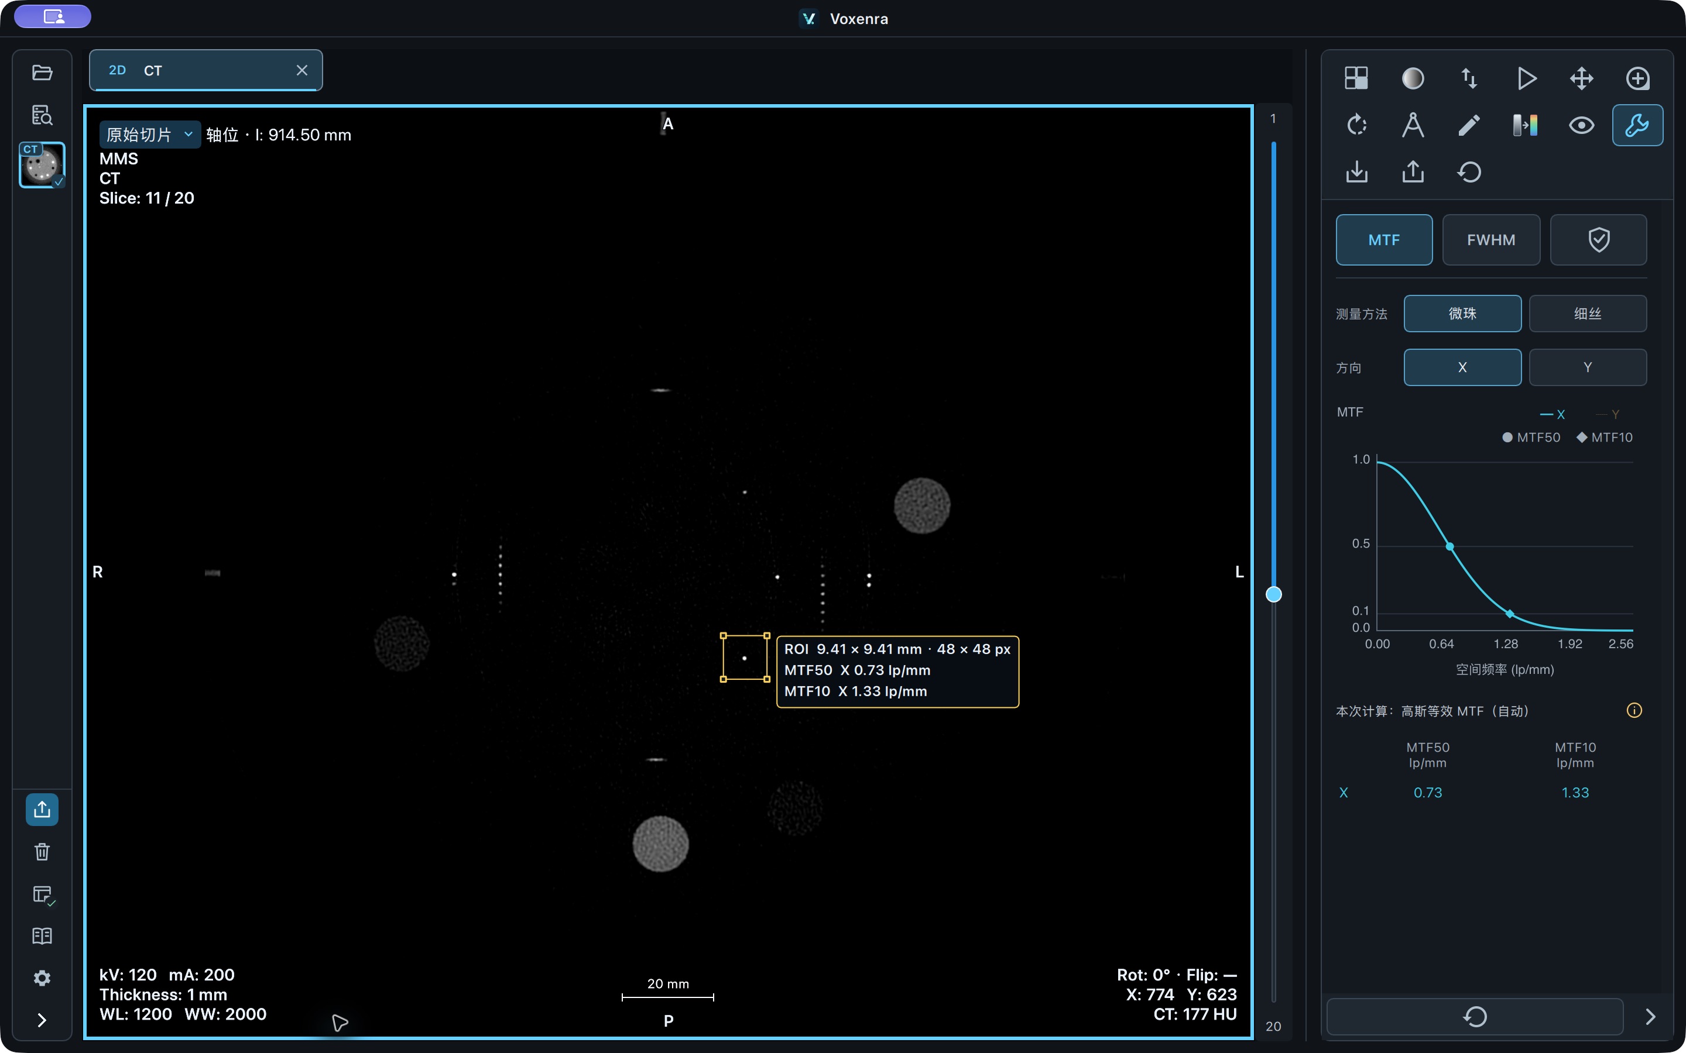This screenshot has height=1053, width=1686.
Task: Click the slice slider handle
Action: click(1273, 594)
